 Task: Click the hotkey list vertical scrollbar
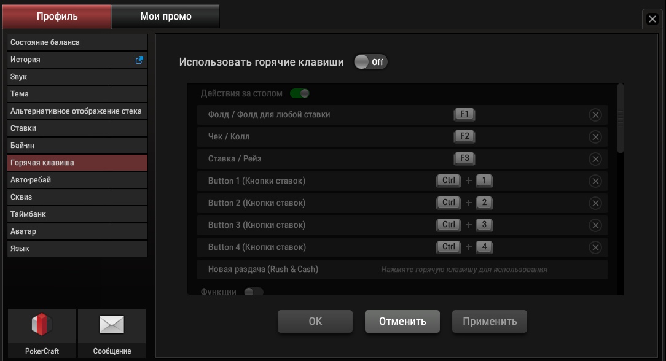(621, 118)
